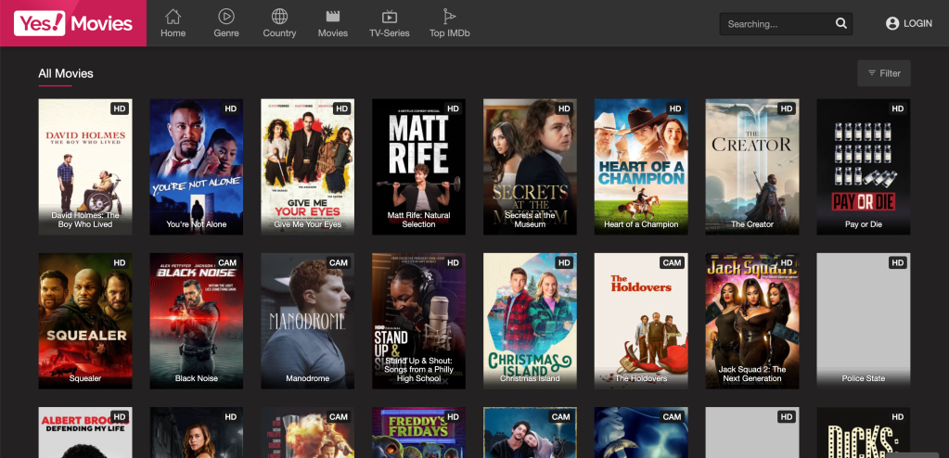
Task: Click the Yes! Movies logo
Action: 73,23
